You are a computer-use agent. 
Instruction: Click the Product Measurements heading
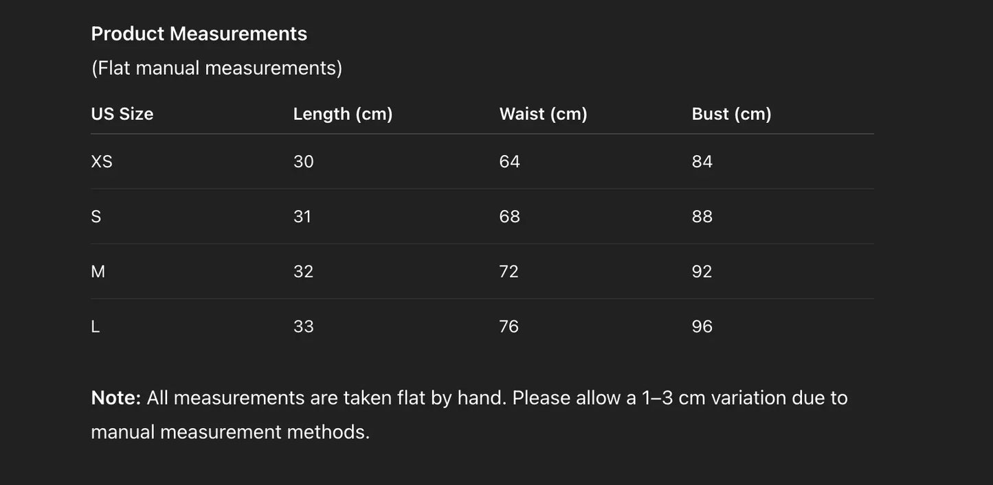(x=199, y=34)
